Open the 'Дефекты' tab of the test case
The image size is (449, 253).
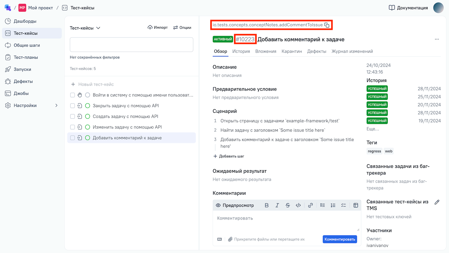[x=317, y=51]
